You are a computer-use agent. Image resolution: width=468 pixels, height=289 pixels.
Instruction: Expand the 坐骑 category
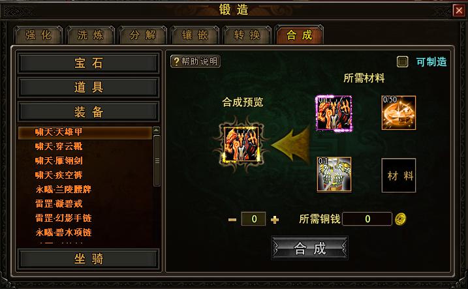click(88, 259)
